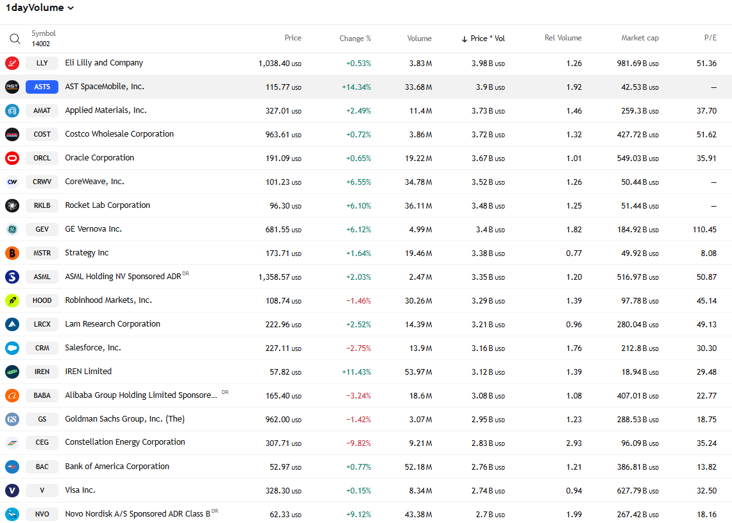Screen dimensions: 732x523
Task: Click the Applied Materials logo icon
Action: pos(12,110)
